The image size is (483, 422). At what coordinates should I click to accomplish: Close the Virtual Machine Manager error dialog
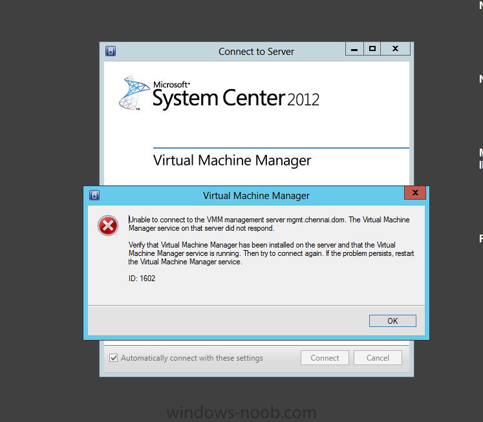pyautogui.click(x=415, y=193)
